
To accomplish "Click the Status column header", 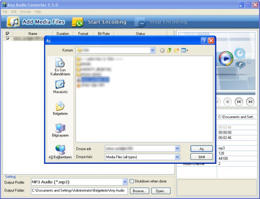I will [x=140, y=34].
